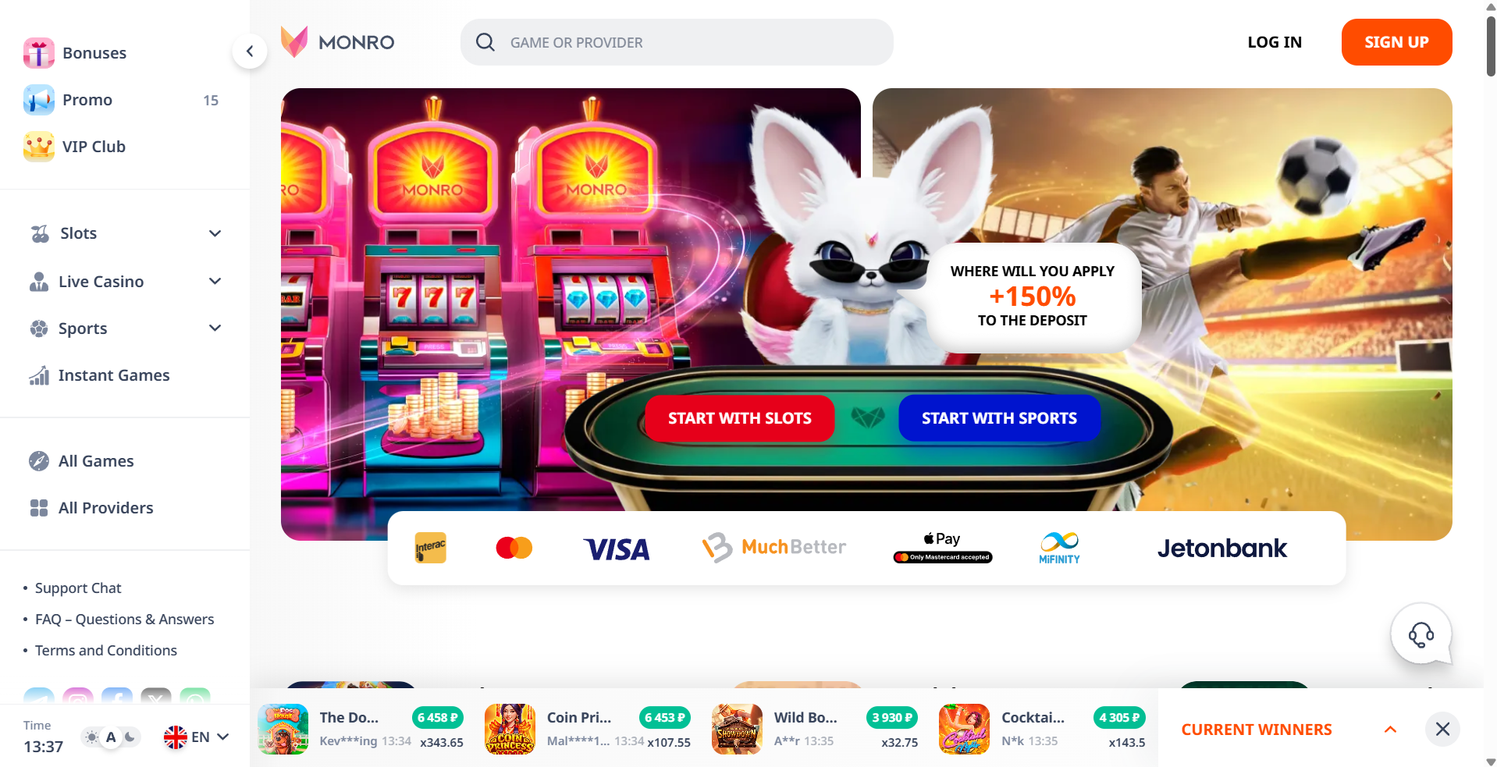
Task: Select the automatic theme option A
Action: 111,737
